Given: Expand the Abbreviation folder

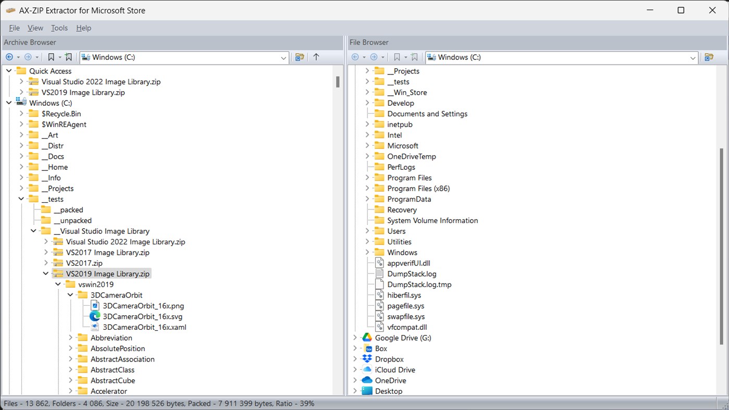Looking at the screenshot, I should click(70, 338).
